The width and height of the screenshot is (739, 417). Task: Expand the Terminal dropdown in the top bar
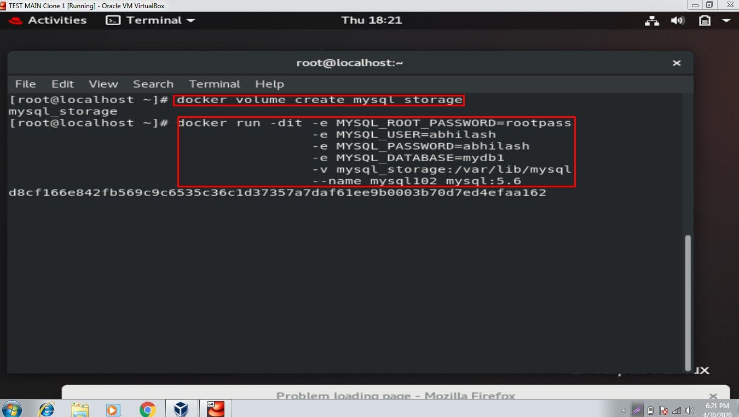point(190,20)
